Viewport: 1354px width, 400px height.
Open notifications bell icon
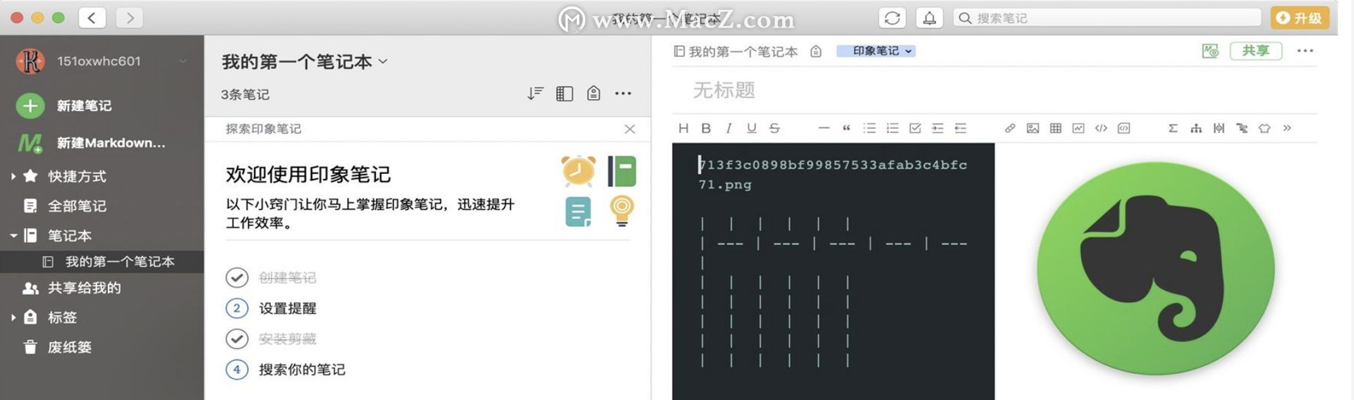(x=929, y=18)
